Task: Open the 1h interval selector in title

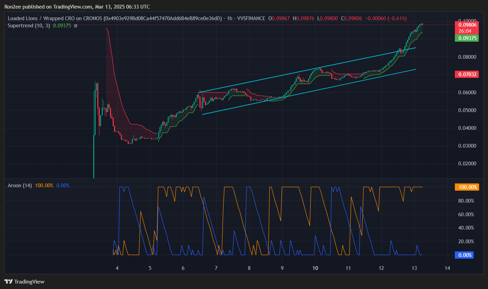Action: click(x=229, y=18)
